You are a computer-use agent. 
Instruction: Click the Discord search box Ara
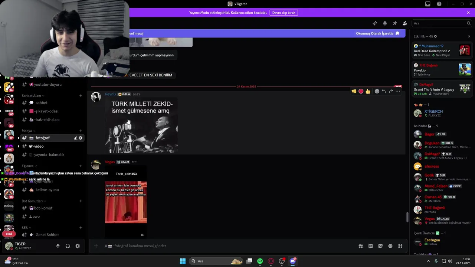[442, 23]
